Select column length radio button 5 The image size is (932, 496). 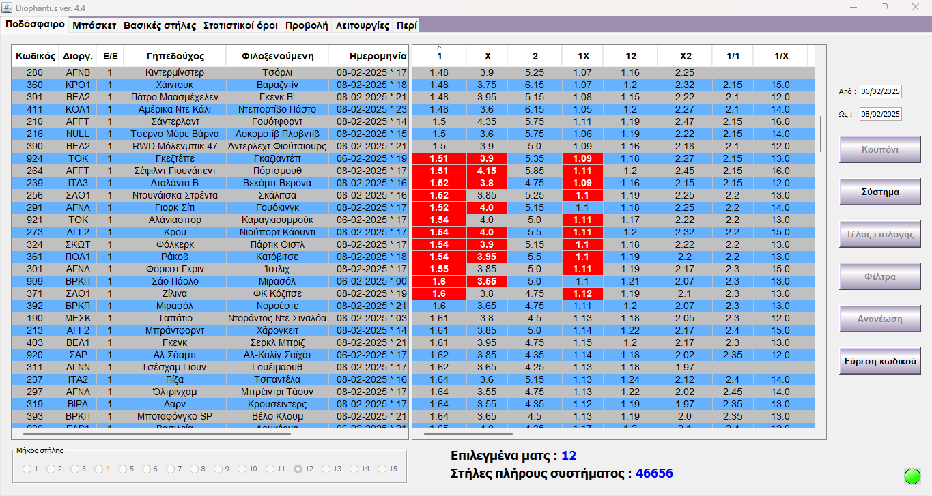(122, 469)
